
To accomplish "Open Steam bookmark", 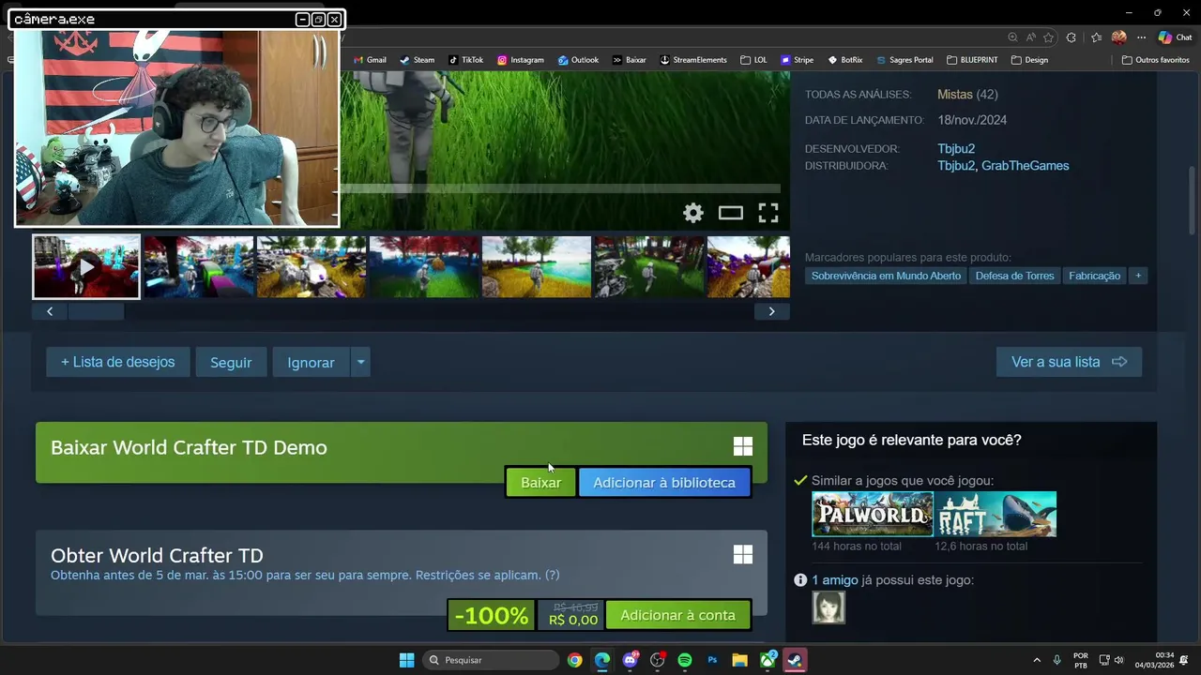I will [x=418, y=60].
